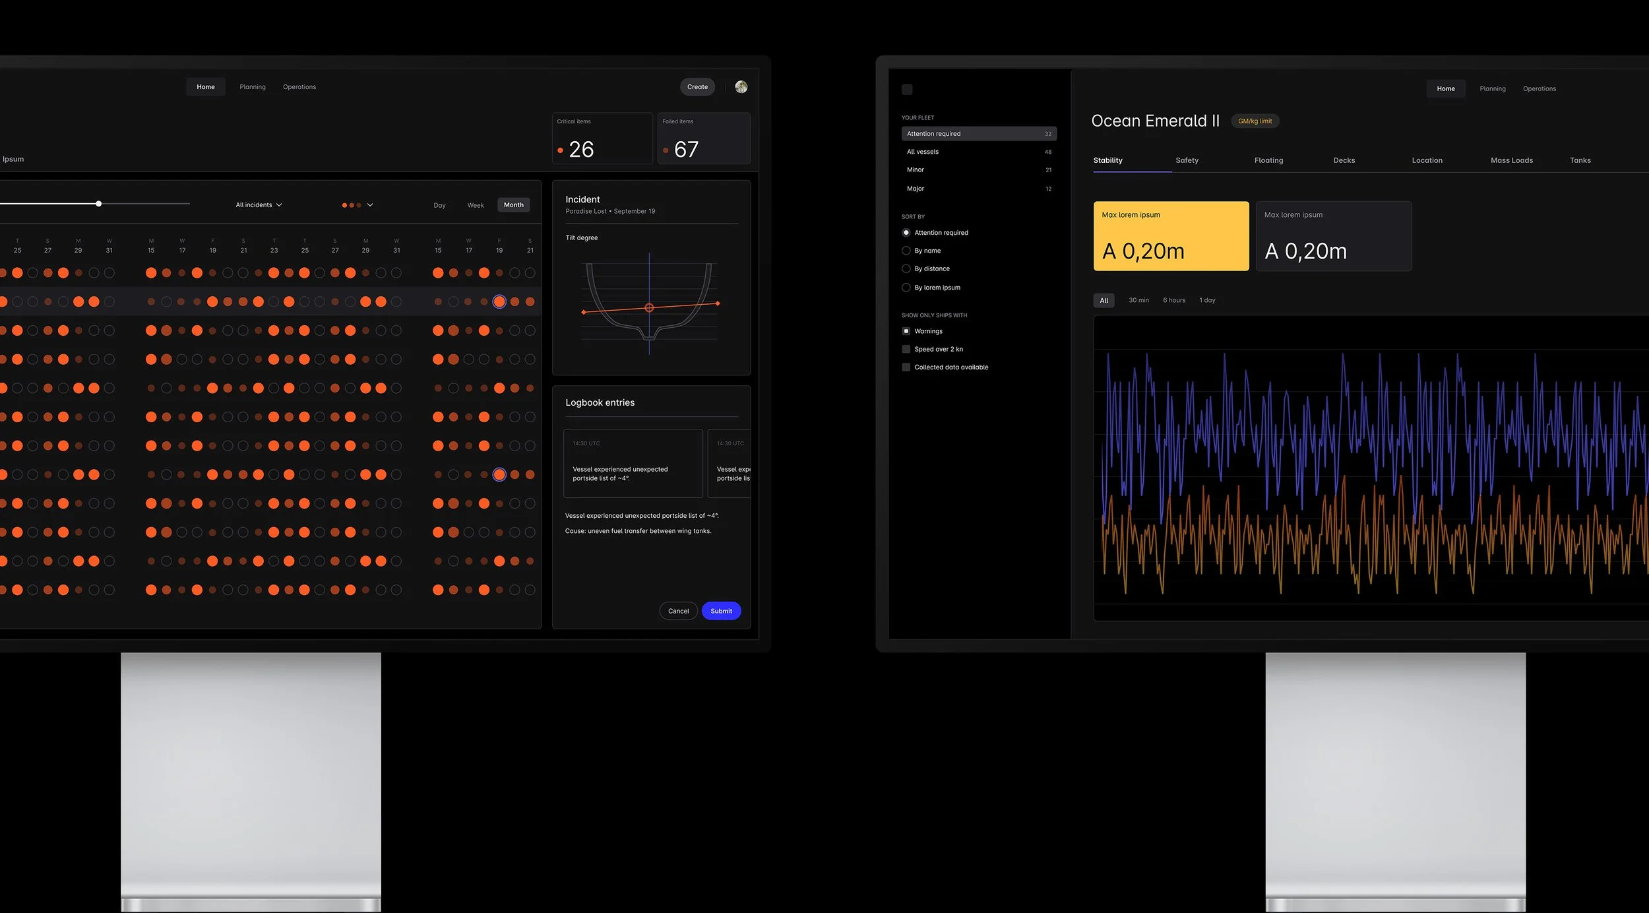Switch to the Safety tab
Viewport: 1649px width, 913px height.
pos(1187,160)
